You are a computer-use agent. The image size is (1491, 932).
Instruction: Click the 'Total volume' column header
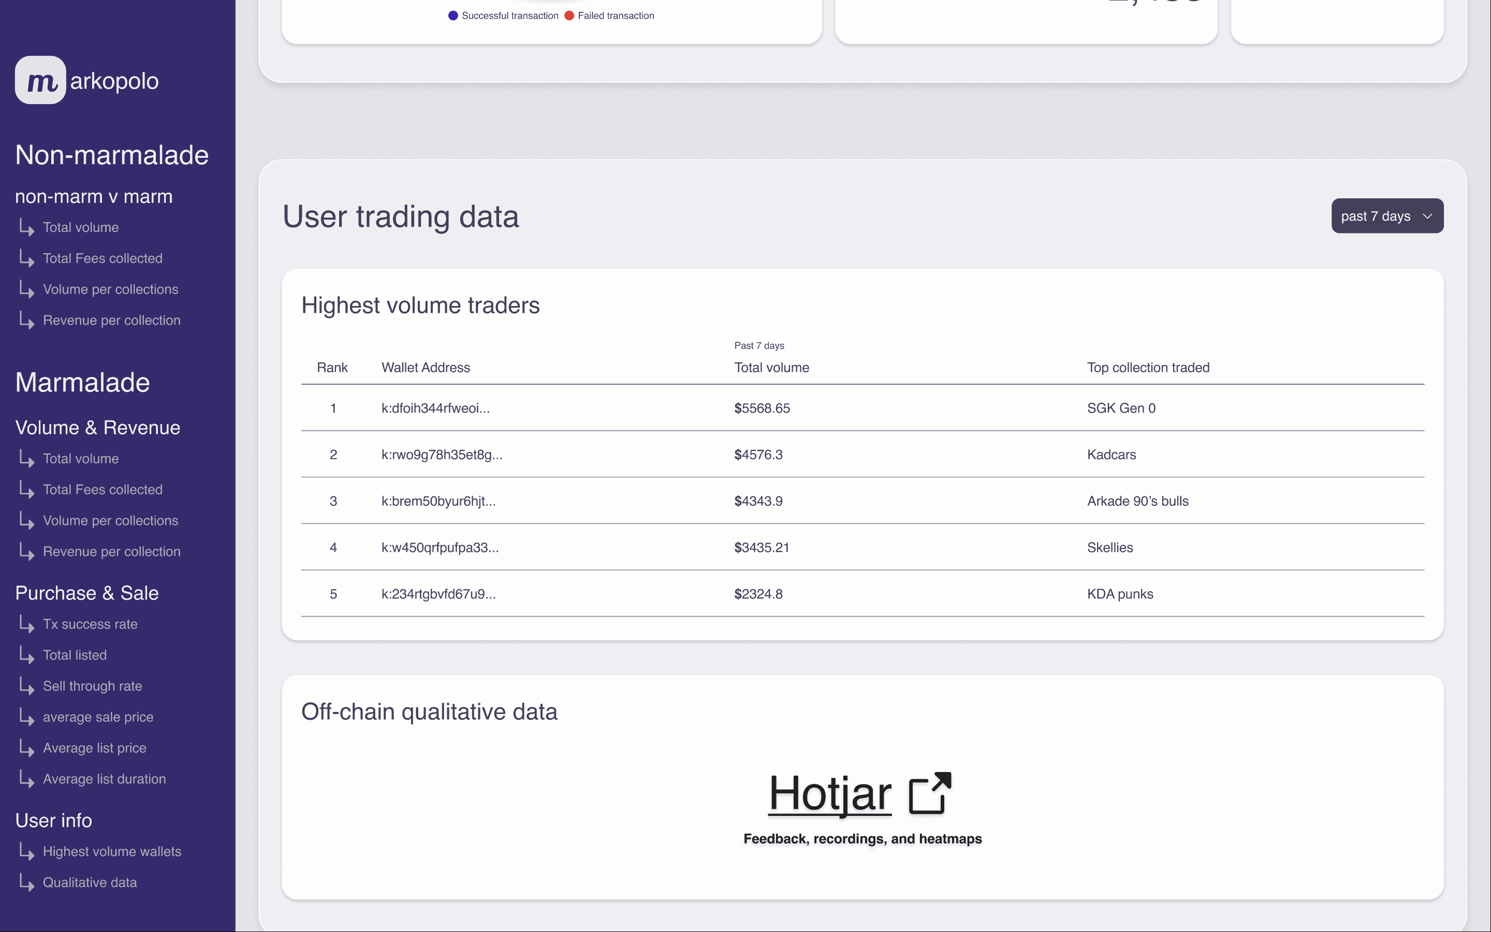(771, 368)
